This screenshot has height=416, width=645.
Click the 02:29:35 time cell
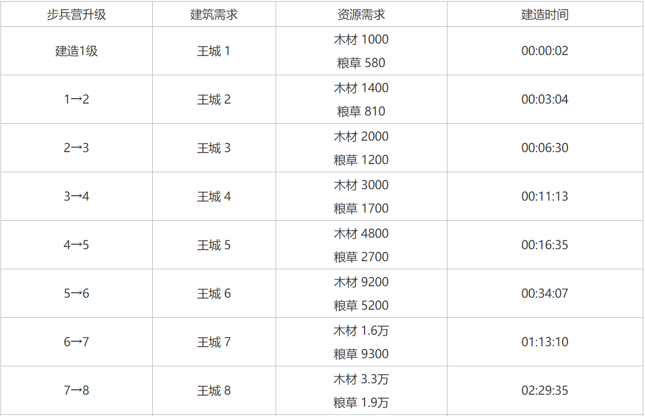(x=545, y=391)
